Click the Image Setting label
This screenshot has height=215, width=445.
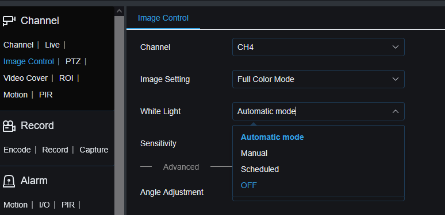(165, 79)
